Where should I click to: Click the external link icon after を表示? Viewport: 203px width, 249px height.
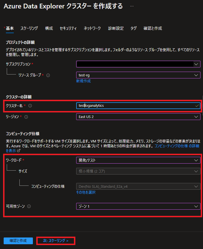pyautogui.click(x=19, y=151)
